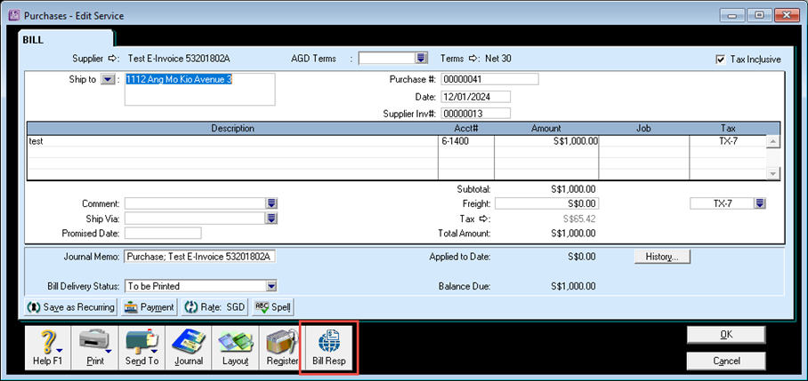Image resolution: width=808 pixels, height=381 pixels.
Task: Select the BILL tab
Action: 33,40
